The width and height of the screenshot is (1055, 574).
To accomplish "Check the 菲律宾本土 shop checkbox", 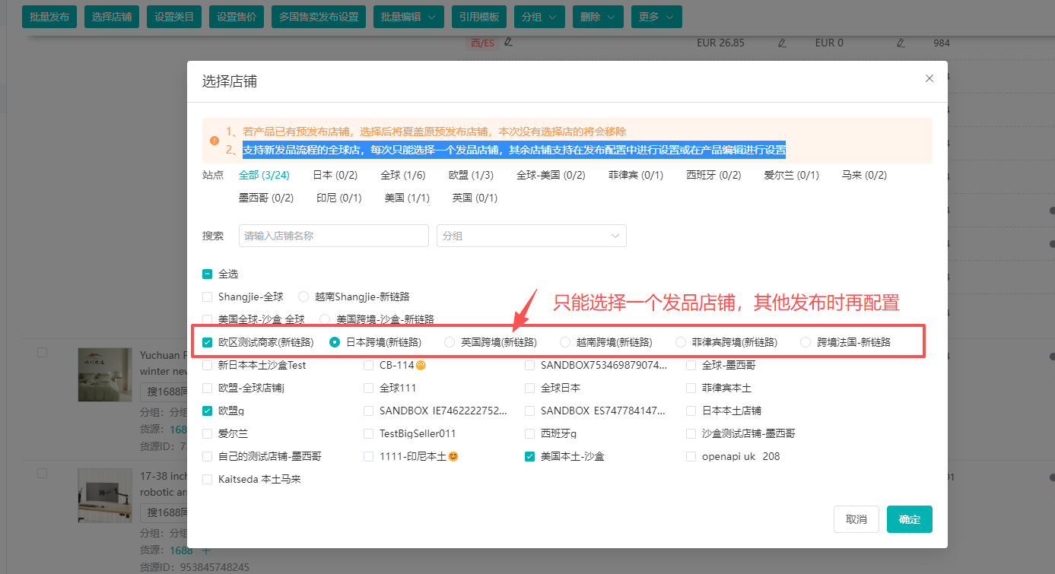I will click(690, 387).
